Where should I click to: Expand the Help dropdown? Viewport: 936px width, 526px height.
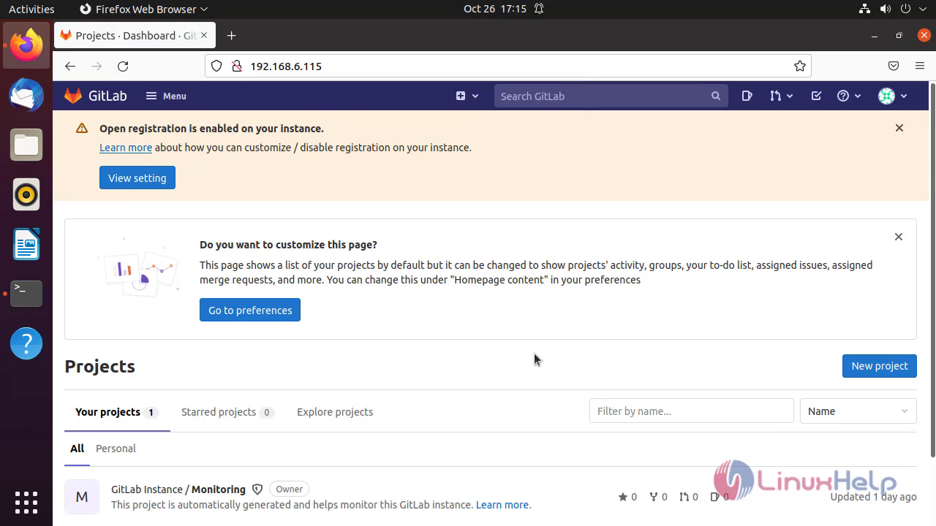(x=849, y=96)
